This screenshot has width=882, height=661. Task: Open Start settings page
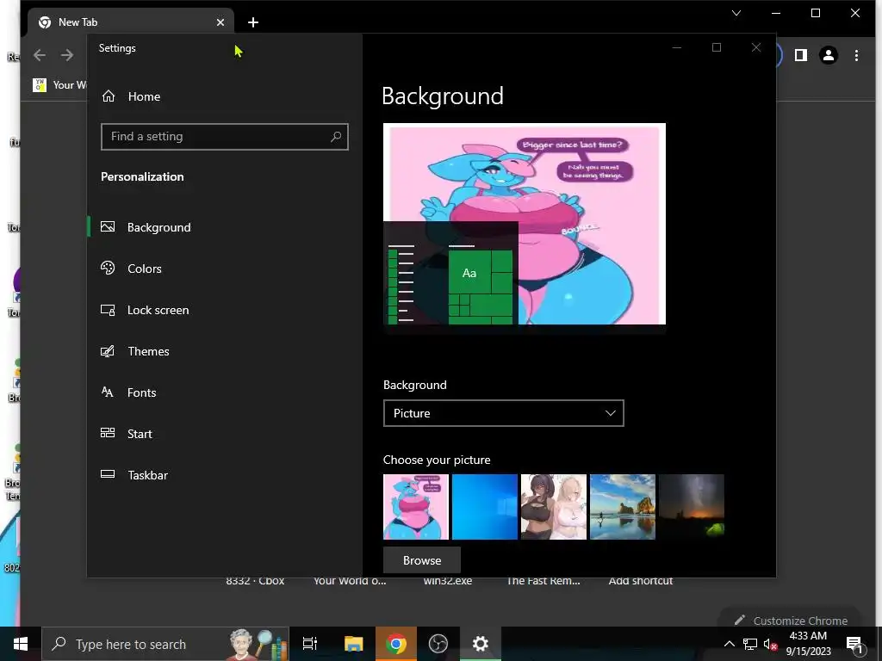140,434
